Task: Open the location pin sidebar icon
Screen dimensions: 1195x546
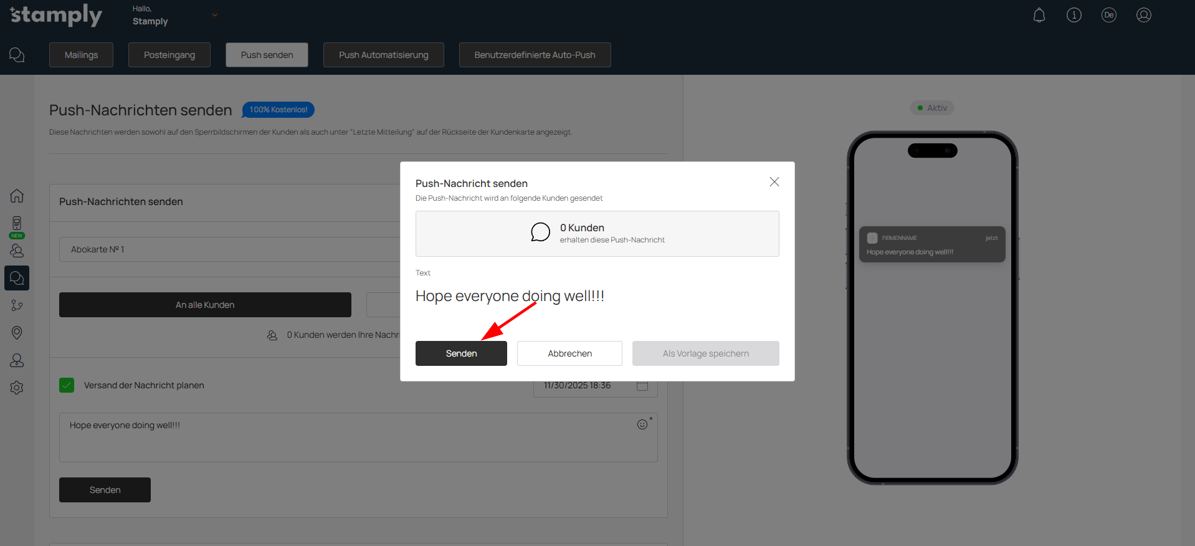Action: coord(17,333)
